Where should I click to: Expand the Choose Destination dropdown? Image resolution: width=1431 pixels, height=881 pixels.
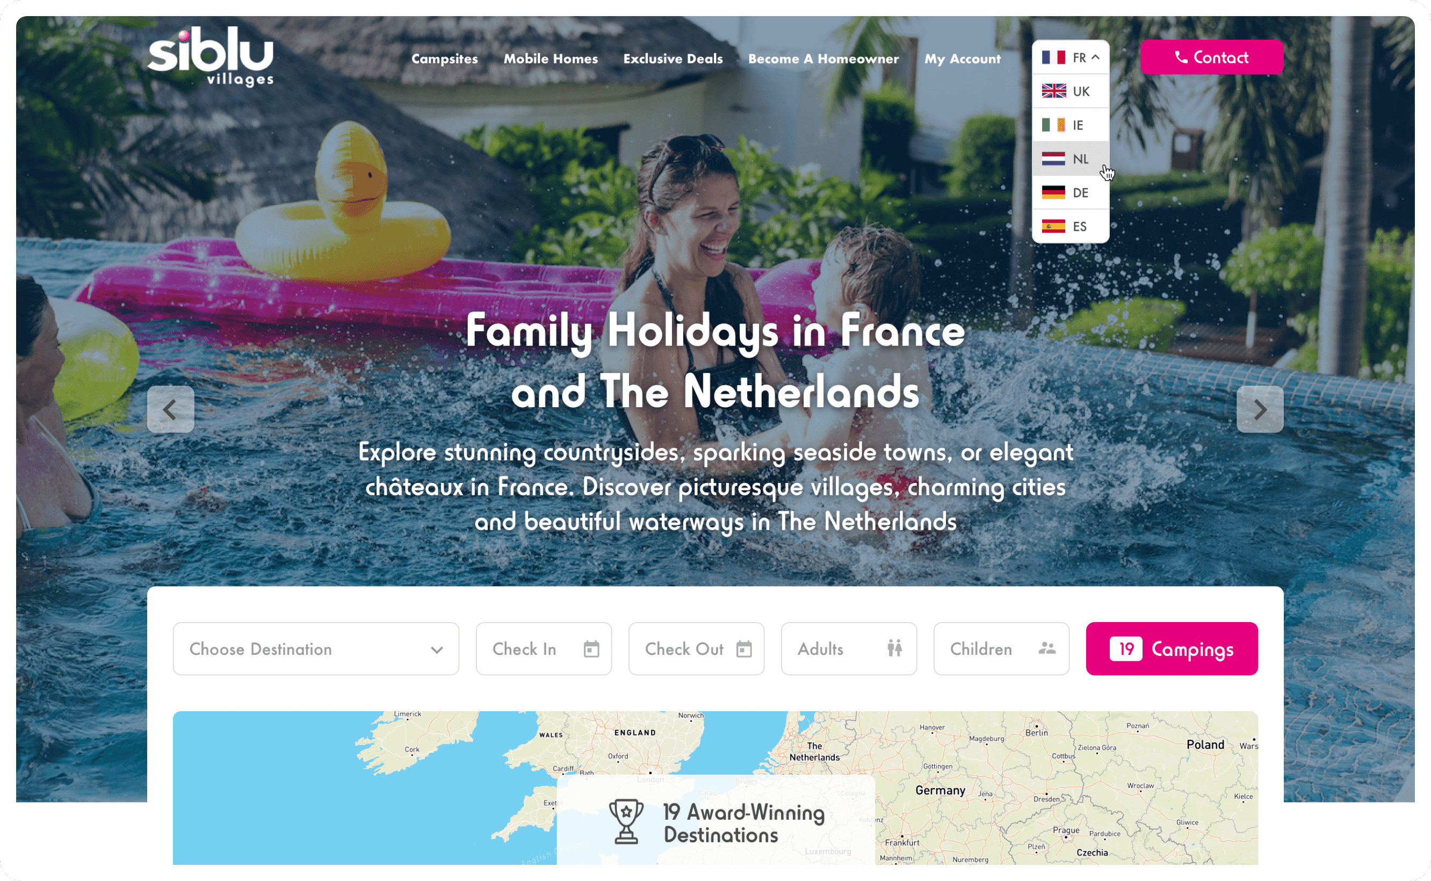click(x=316, y=648)
